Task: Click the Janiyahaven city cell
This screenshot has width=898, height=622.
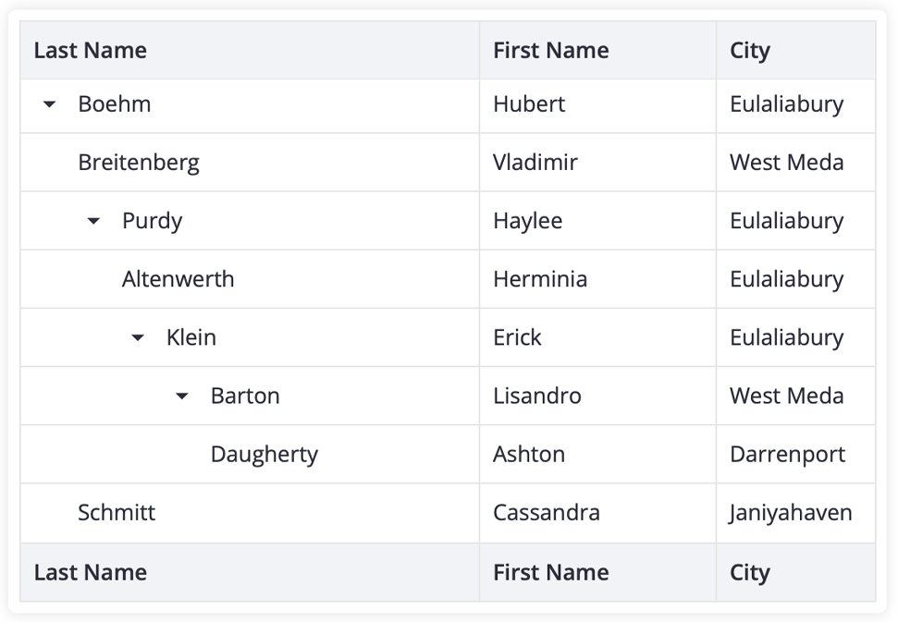Action: (796, 513)
